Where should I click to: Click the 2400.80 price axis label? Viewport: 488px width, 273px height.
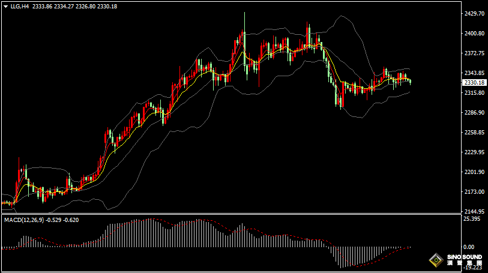474,34
